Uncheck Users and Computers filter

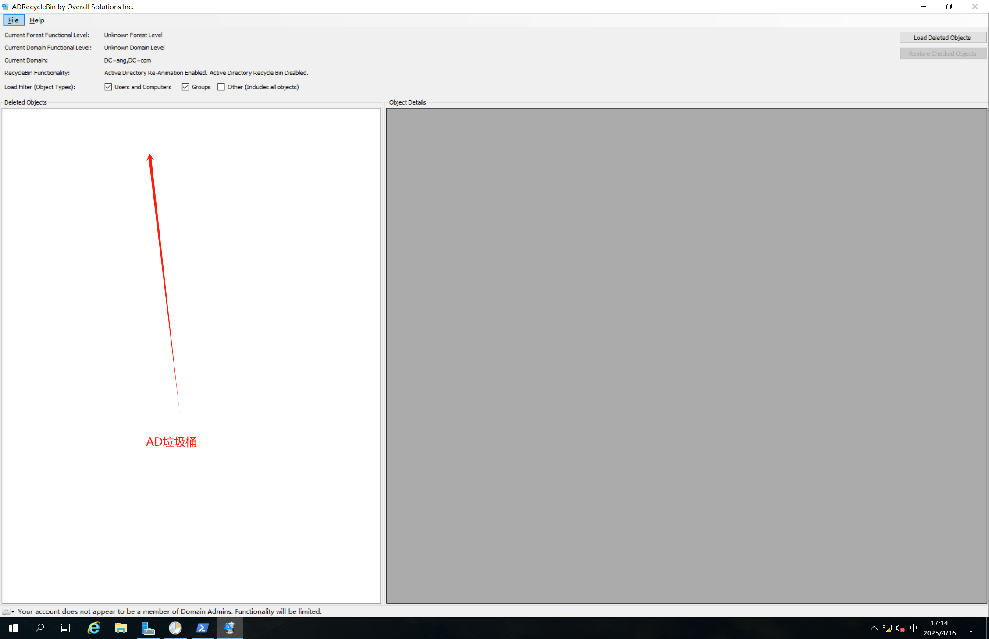tap(108, 87)
